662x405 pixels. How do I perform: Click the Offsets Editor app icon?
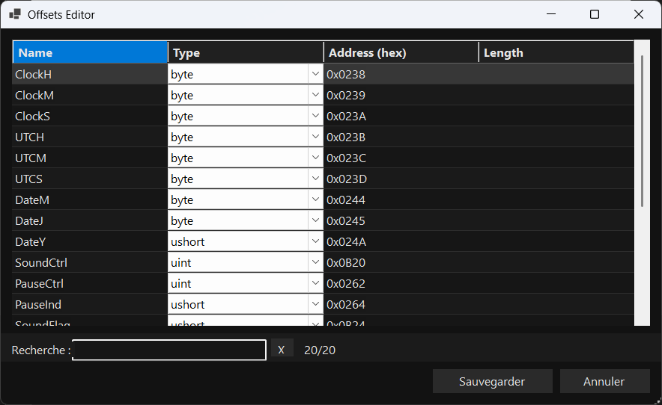[x=15, y=15]
